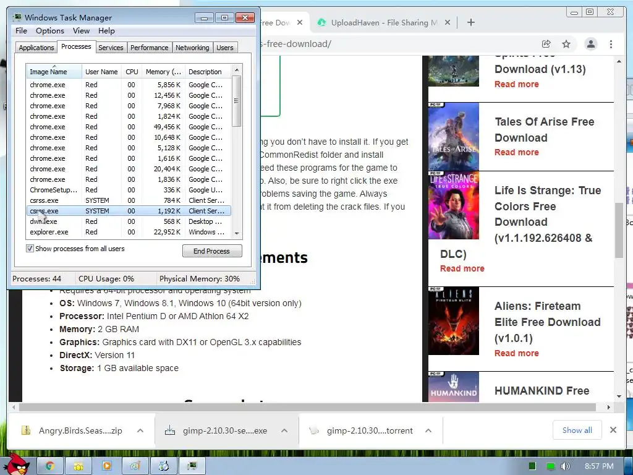Click the UploadHaven tab favicon
Image resolution: width=633 pixels, height=475 pixels.
(x=321, y=23)
